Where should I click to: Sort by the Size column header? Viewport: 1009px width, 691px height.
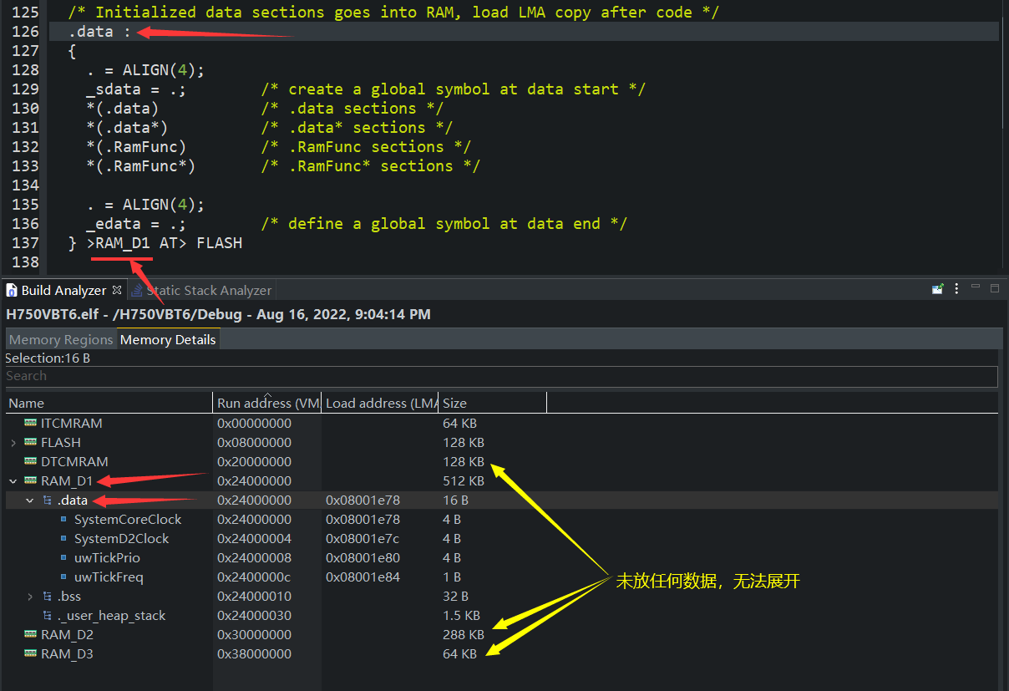[493, 403]
